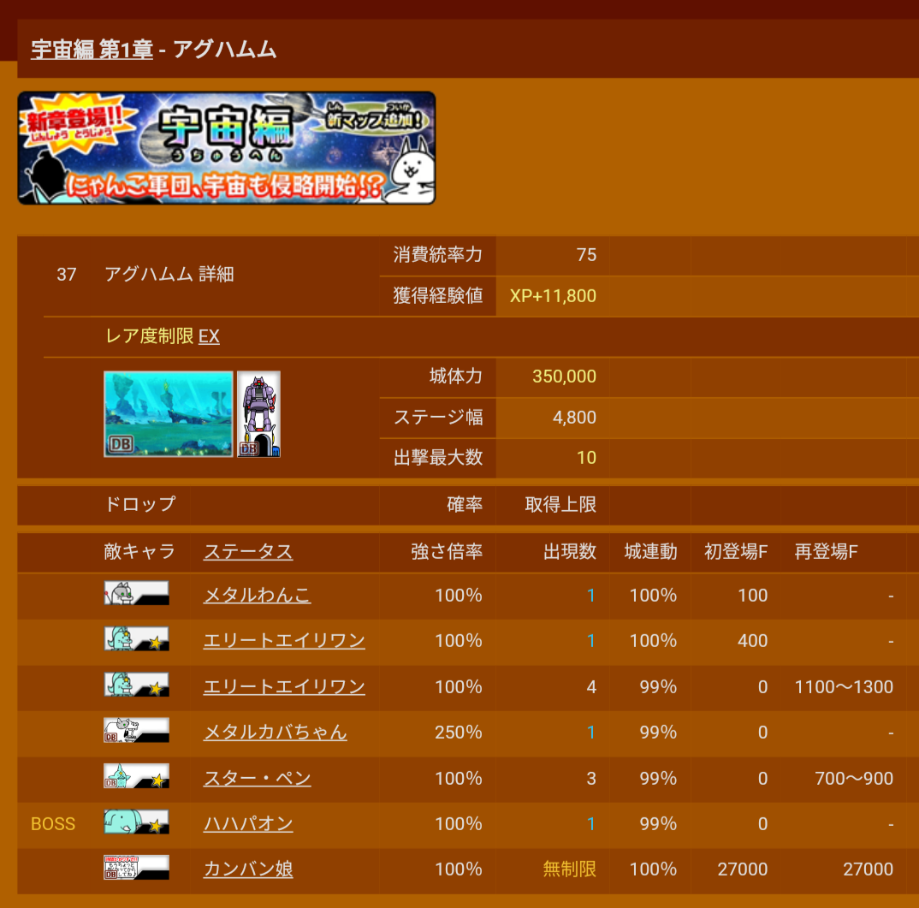
Task: Open the メタルわんこ link
Action: pyautogui.click(x=257, y=596)
